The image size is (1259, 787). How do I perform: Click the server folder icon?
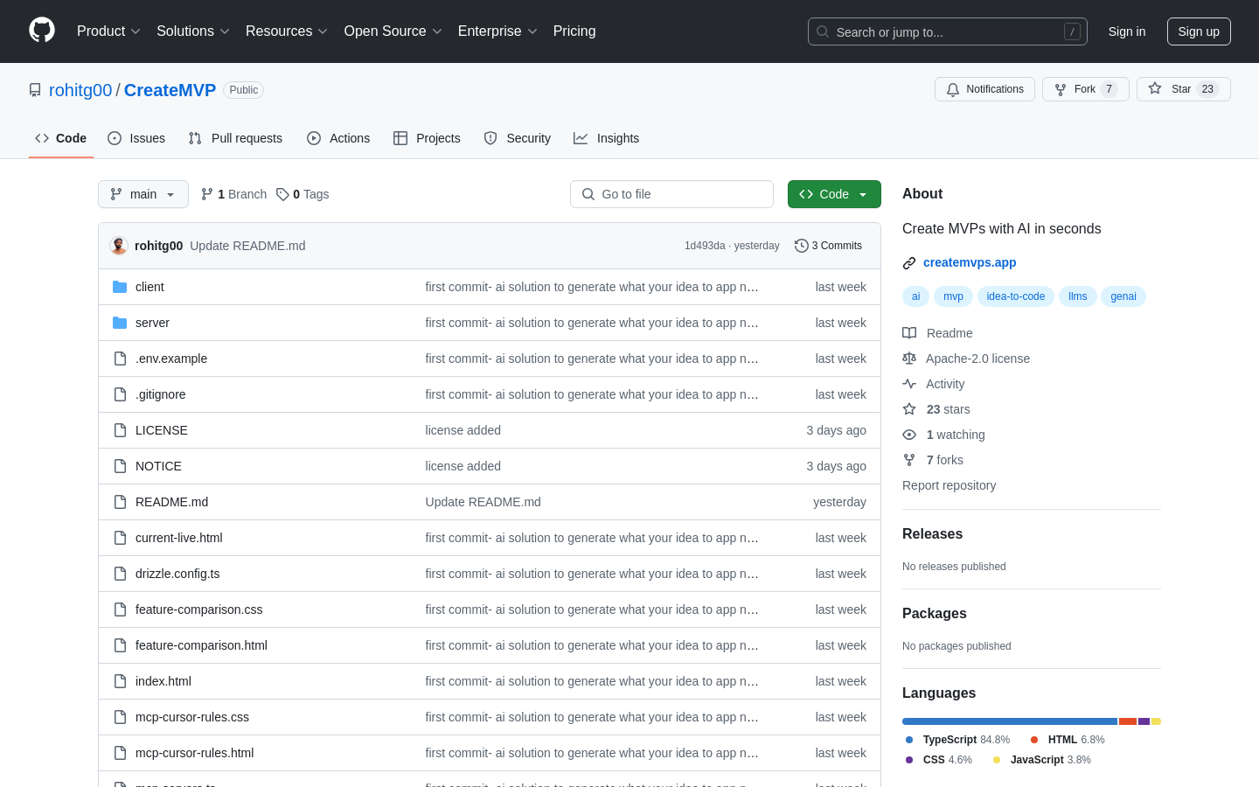(120, 323)
